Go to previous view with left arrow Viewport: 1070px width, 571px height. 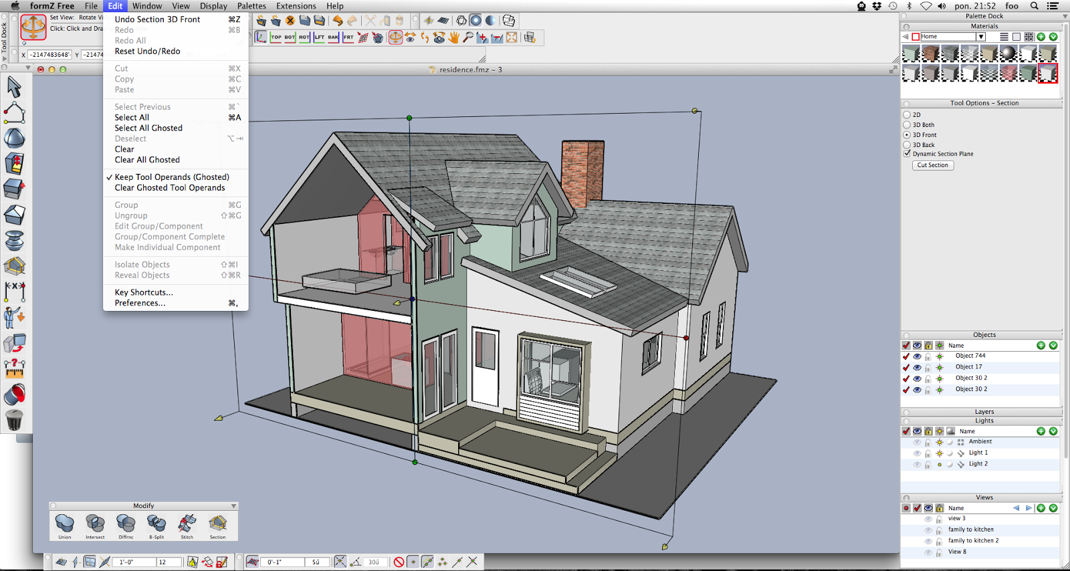[x=1016, y=508]
